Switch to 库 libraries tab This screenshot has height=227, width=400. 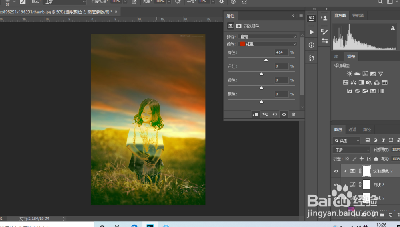[336, 57]
